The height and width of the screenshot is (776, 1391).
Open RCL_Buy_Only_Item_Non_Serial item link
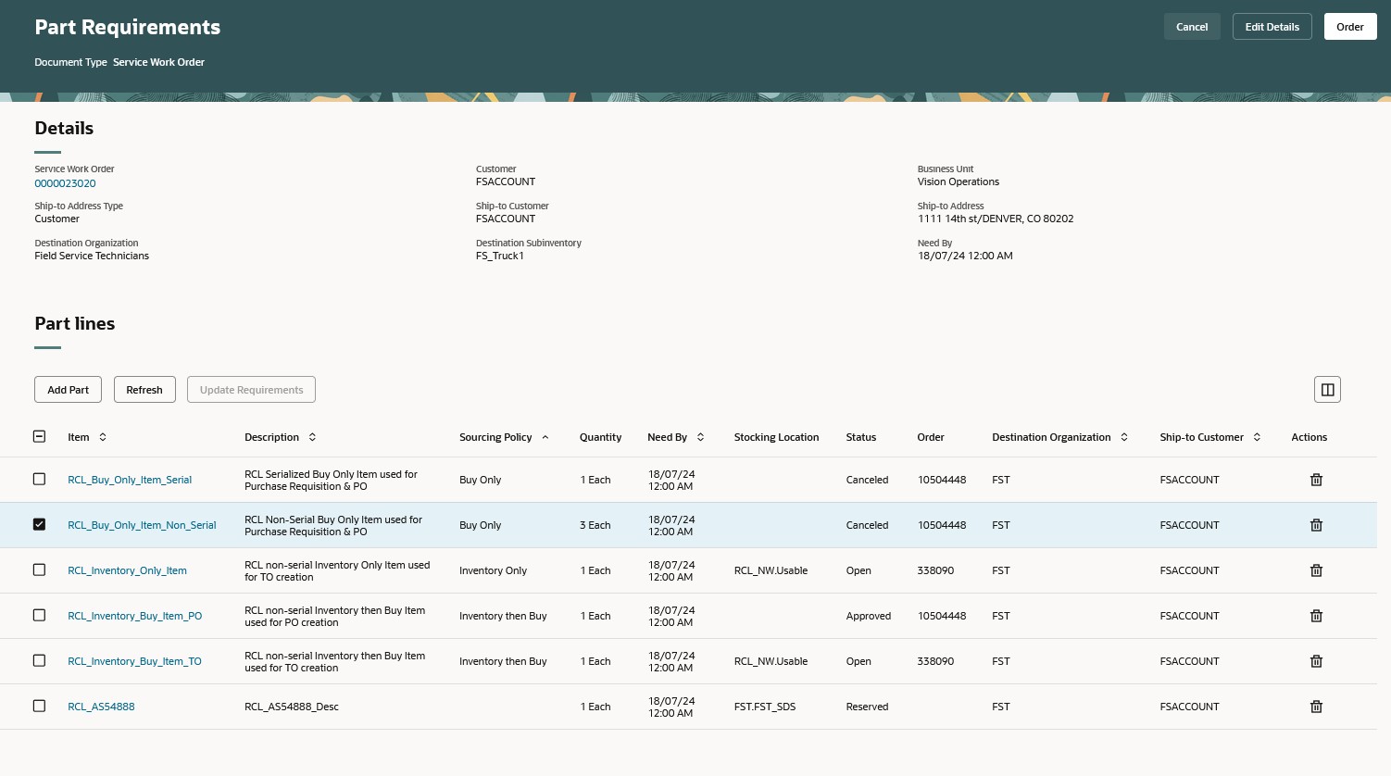142,525
